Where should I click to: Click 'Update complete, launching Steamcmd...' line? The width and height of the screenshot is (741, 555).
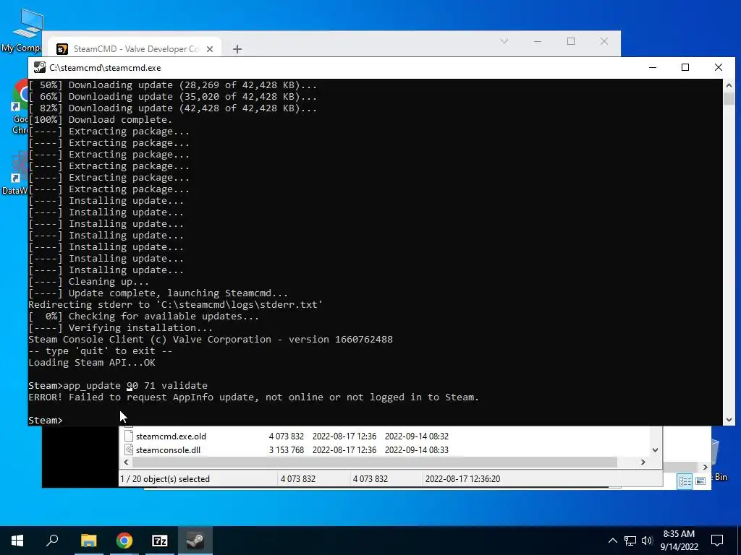pos(158,293)
